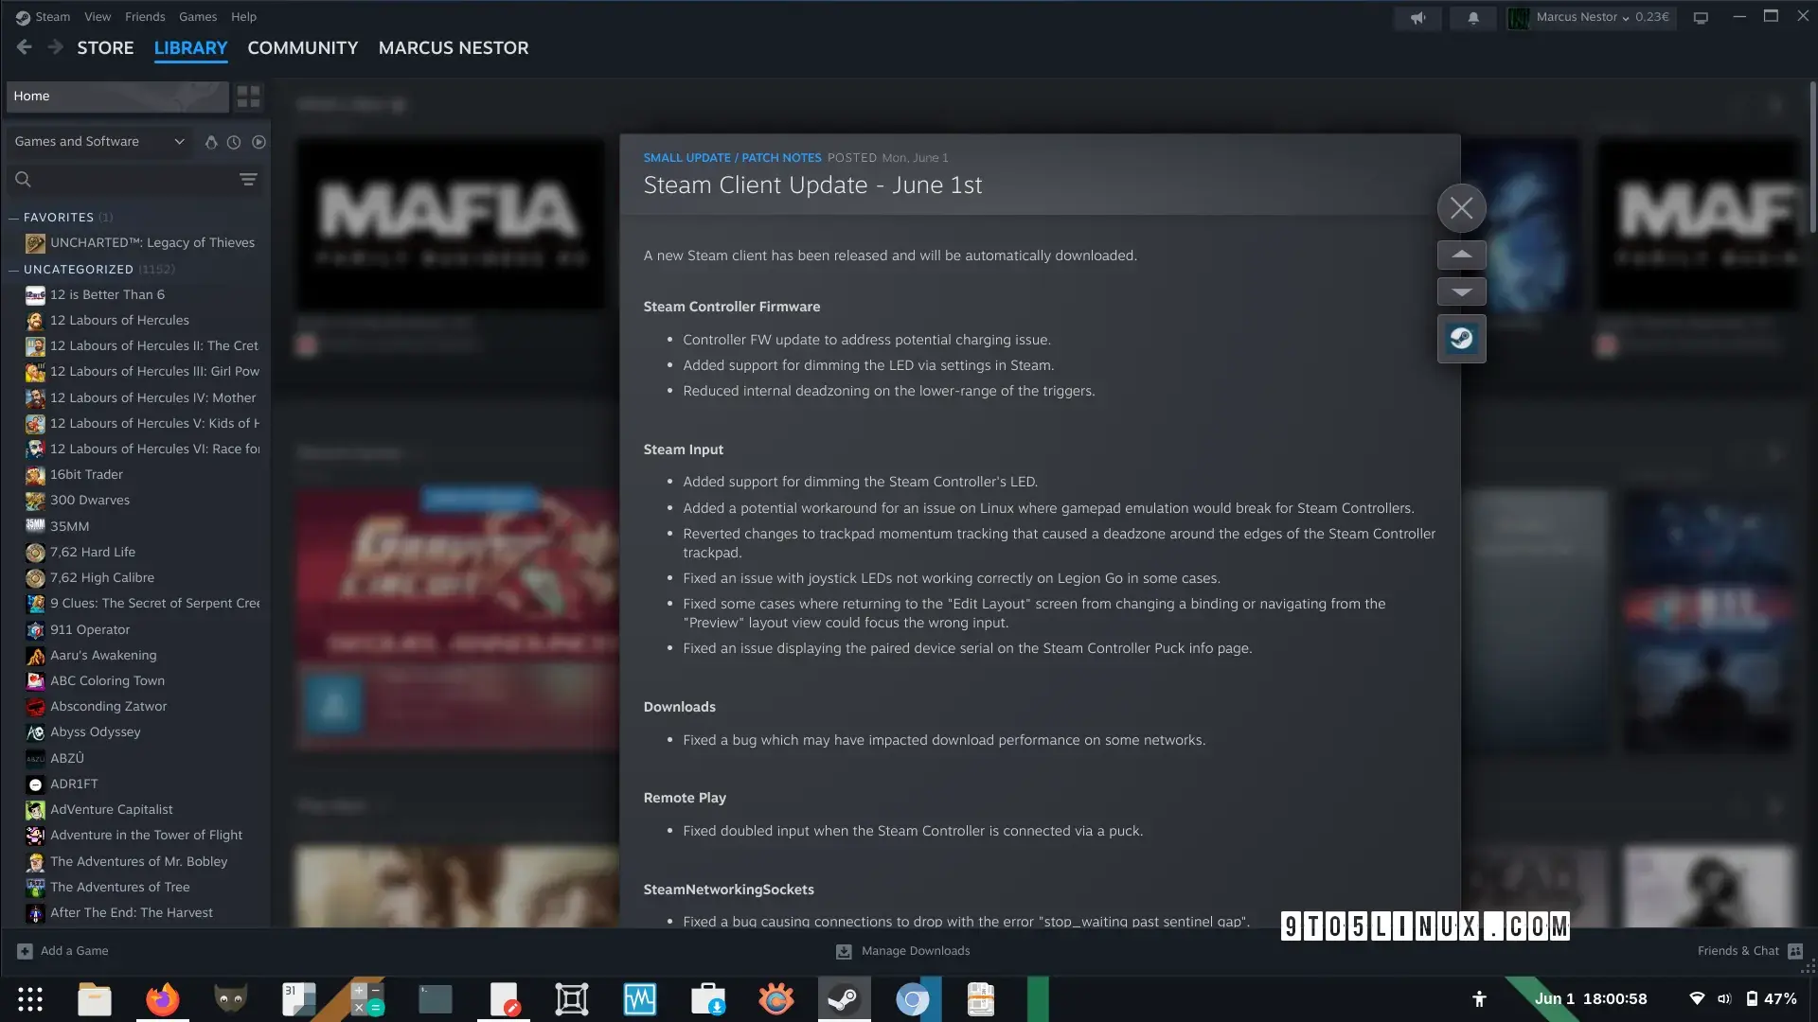Open advanced filter options in search bar
Viewport: 1818px width, 1022px height.
(x=248, y=179)
